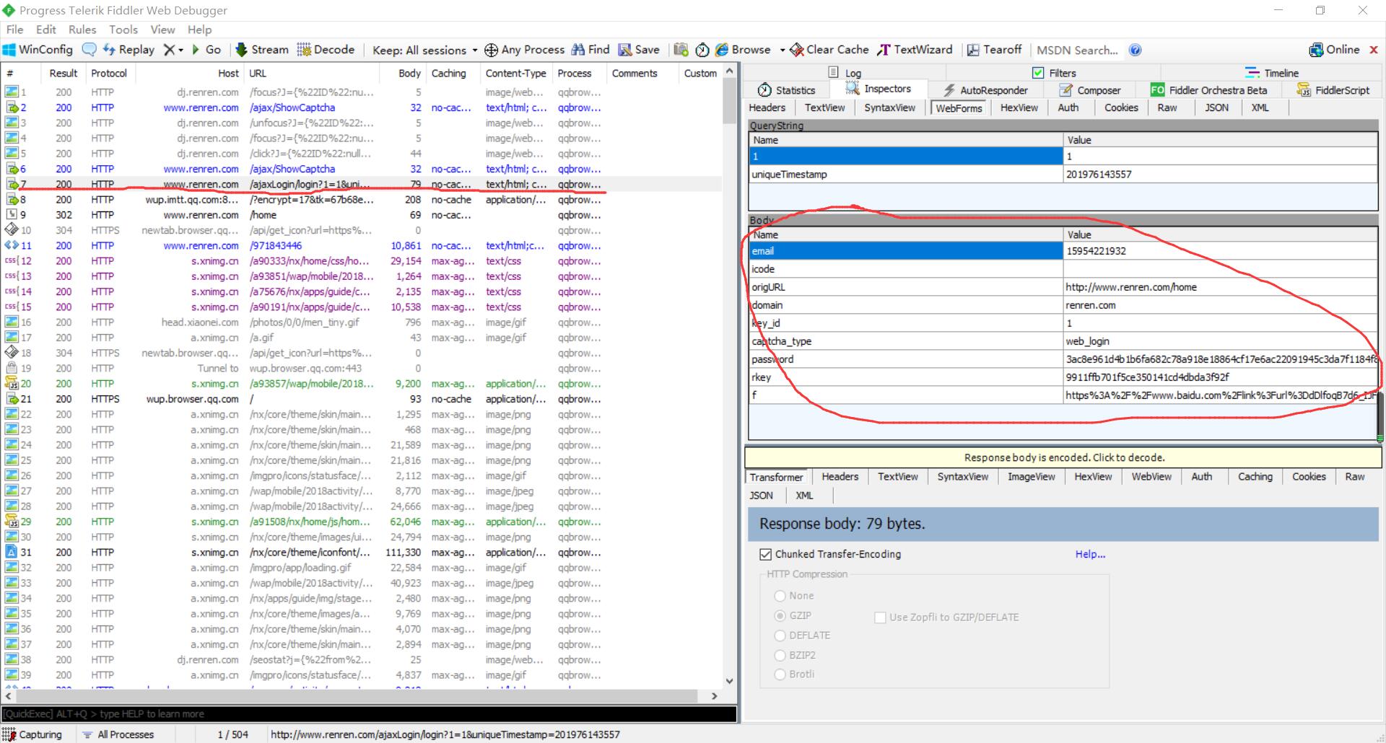Select GZIP compression radio button
This screenshot has width=1386, height=743.
point(780,616)
